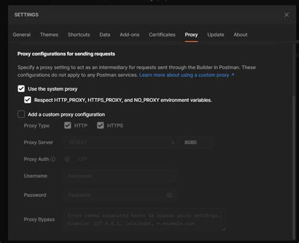Enable Add a custom proxy configuration
The image size is (299, 243).
pyautogui.click(x=21, y=115)
